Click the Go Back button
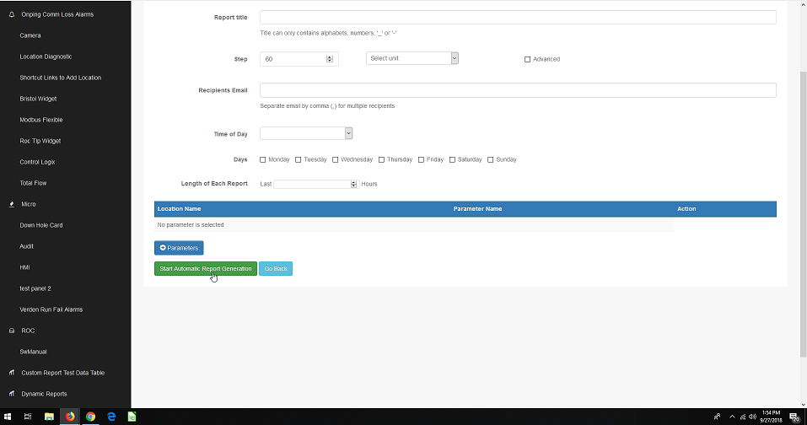807x425 pixels. [x=276, y=269]
